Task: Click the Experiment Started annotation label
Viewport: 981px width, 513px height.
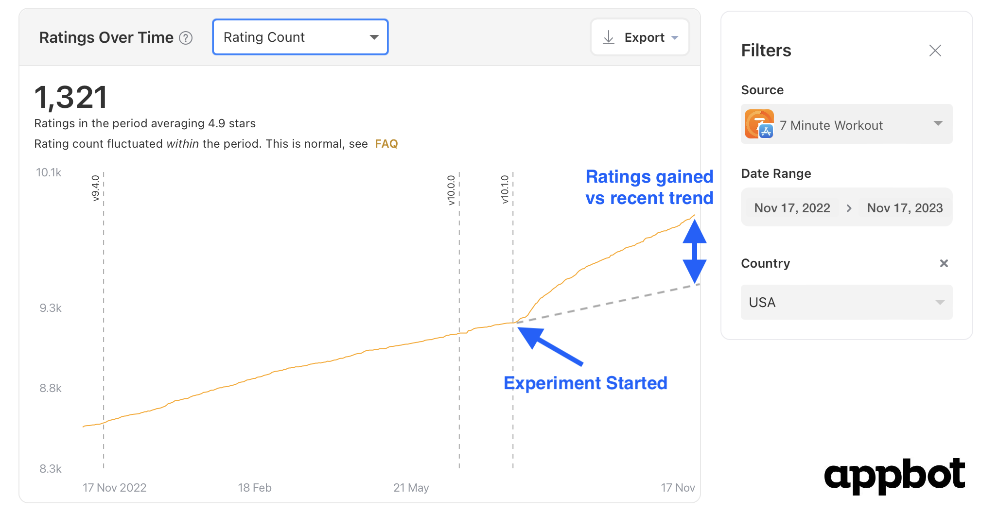Action: pyautogui.click(x=585, y=383)
